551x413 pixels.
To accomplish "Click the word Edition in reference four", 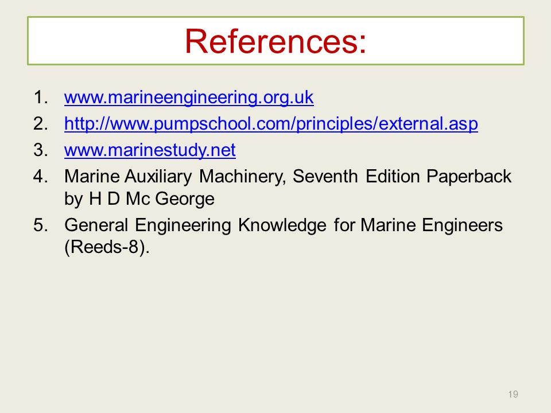I will [393, 176].
